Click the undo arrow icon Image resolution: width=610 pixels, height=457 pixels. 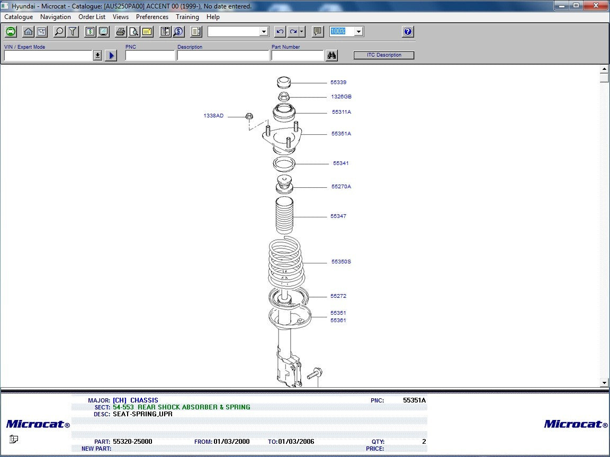click(280, 32)
